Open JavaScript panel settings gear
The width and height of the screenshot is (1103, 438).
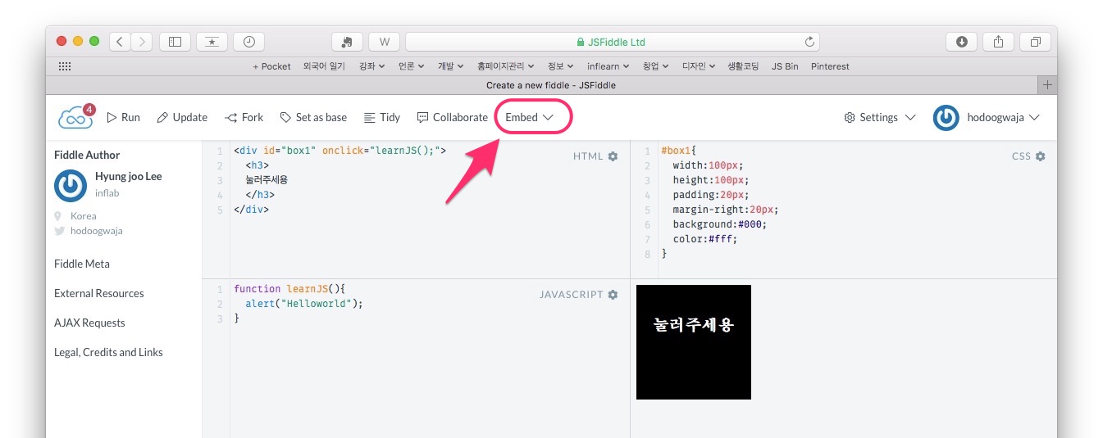click(613, 295)
